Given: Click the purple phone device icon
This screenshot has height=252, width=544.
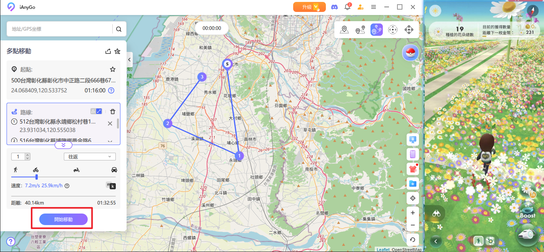Looking at the screenshot, I should coord(413,154).
